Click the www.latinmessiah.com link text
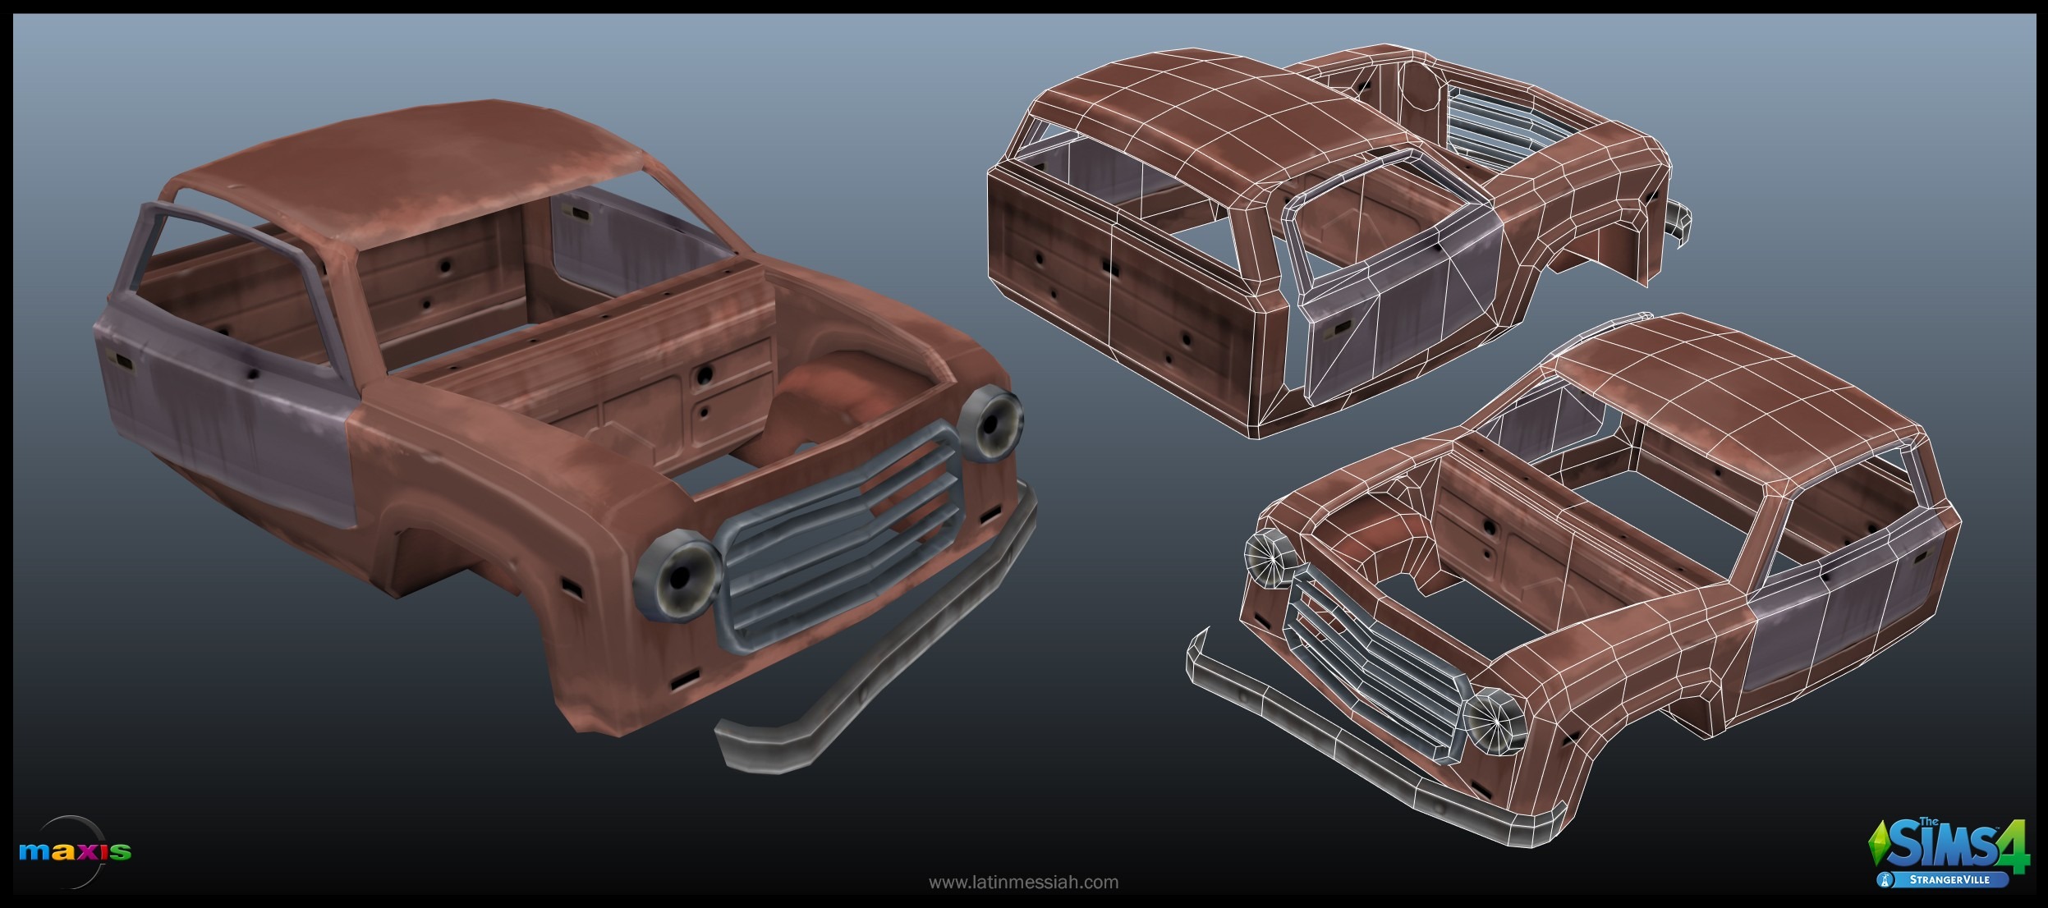This screenshot has width=2048, height=908. [1023, 883]
